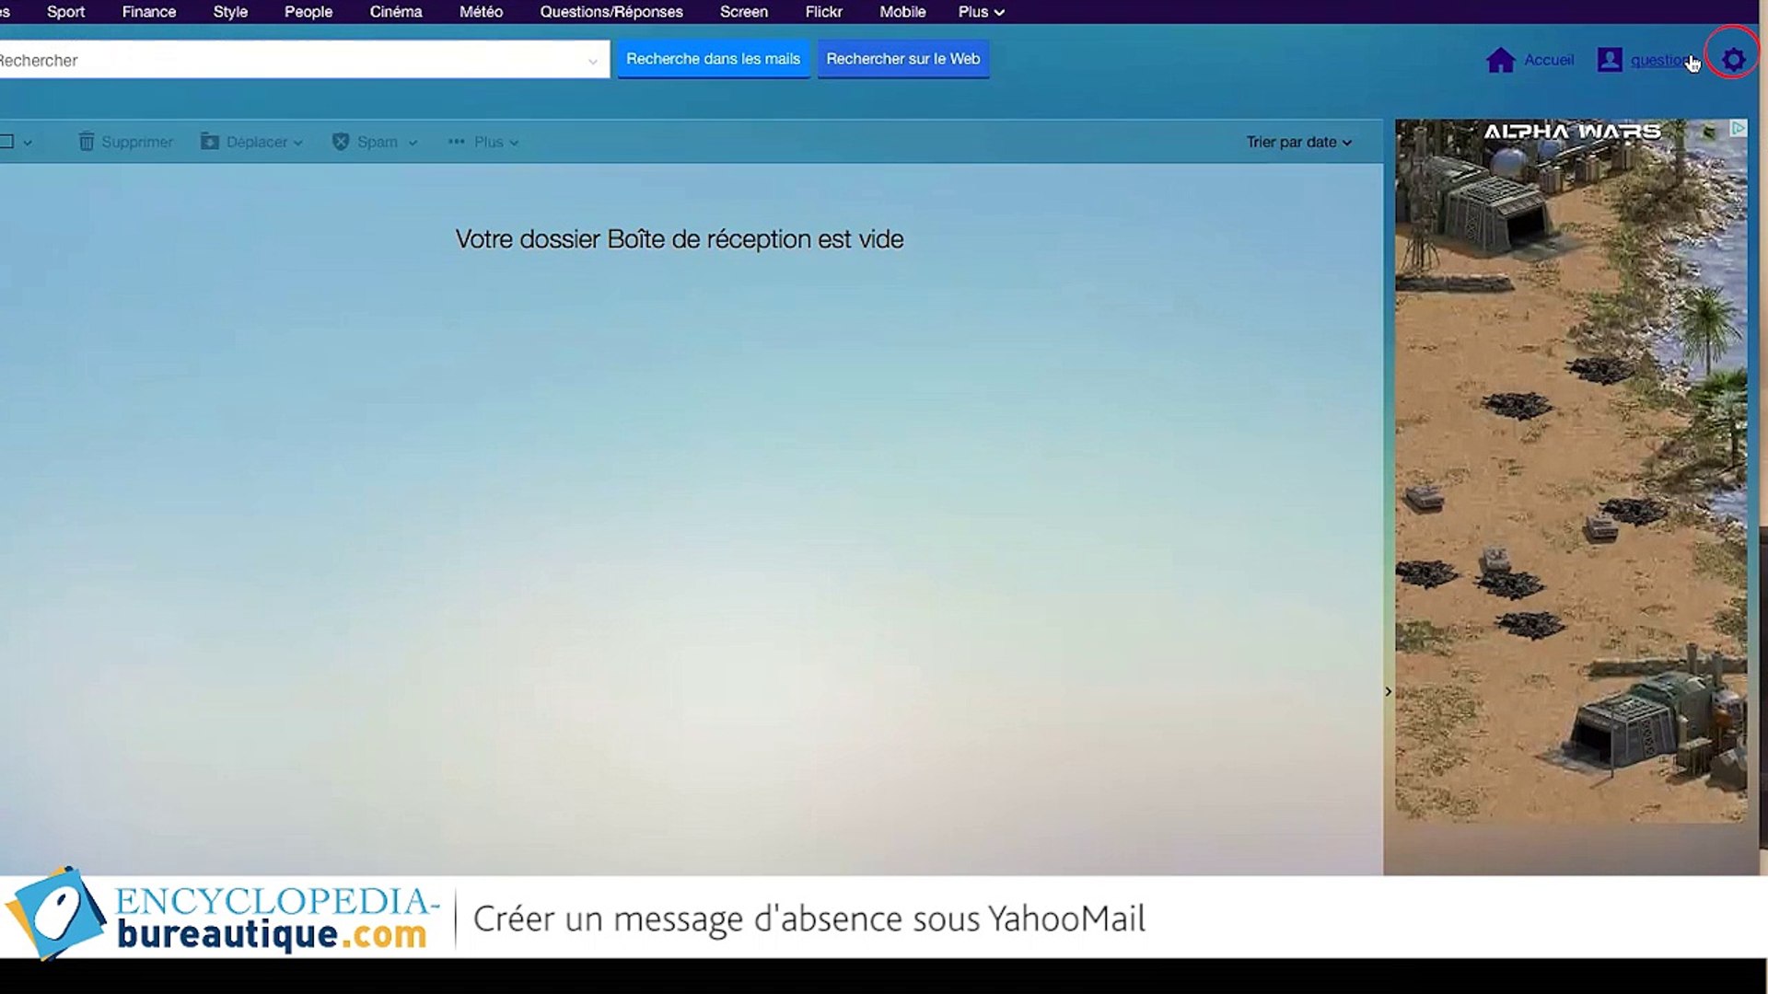Click the Spam shield icon

pos(341,141)
